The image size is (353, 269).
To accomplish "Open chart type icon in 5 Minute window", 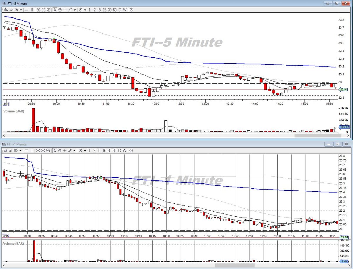I will pos(6,10).
